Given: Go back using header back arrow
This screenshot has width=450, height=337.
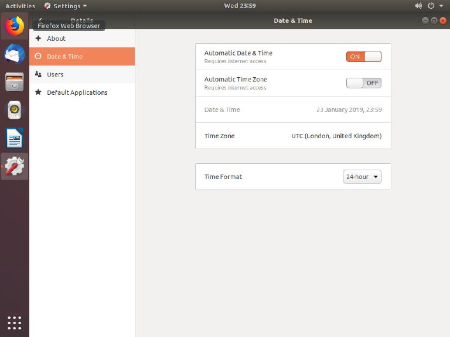Looking at the screenshot, I should tap(40, 20).
